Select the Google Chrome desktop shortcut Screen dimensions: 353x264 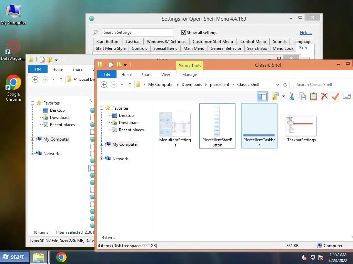click(x=13, y=88)
